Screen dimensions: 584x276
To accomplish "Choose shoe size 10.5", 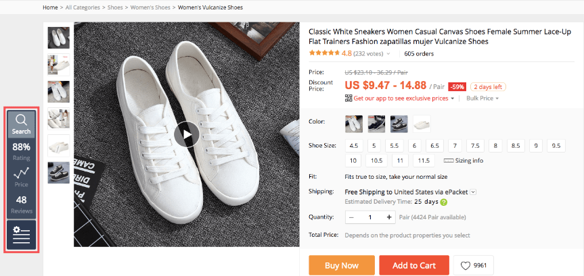I will click(375, 161).
